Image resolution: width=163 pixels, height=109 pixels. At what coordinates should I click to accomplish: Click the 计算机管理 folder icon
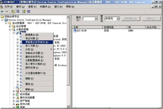point(14,29)
